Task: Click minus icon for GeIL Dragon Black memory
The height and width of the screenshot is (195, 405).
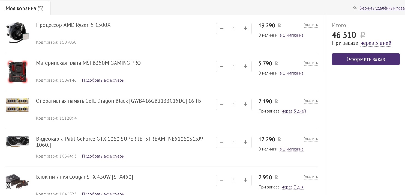Action: click(x=222, y=104)
